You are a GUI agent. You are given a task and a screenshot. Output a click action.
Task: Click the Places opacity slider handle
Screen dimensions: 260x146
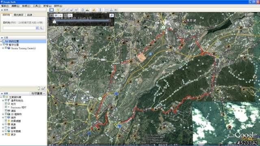coord(39,88)
